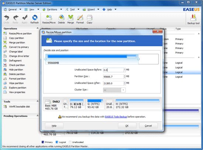This screenshot has width=203, height=150.
Task: Click the 95666MB partition size bar
Action: click(92, 59)
